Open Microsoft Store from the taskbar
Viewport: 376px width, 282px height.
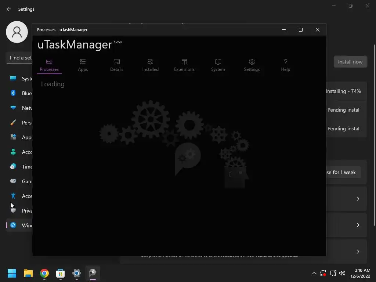click(61, 273)
